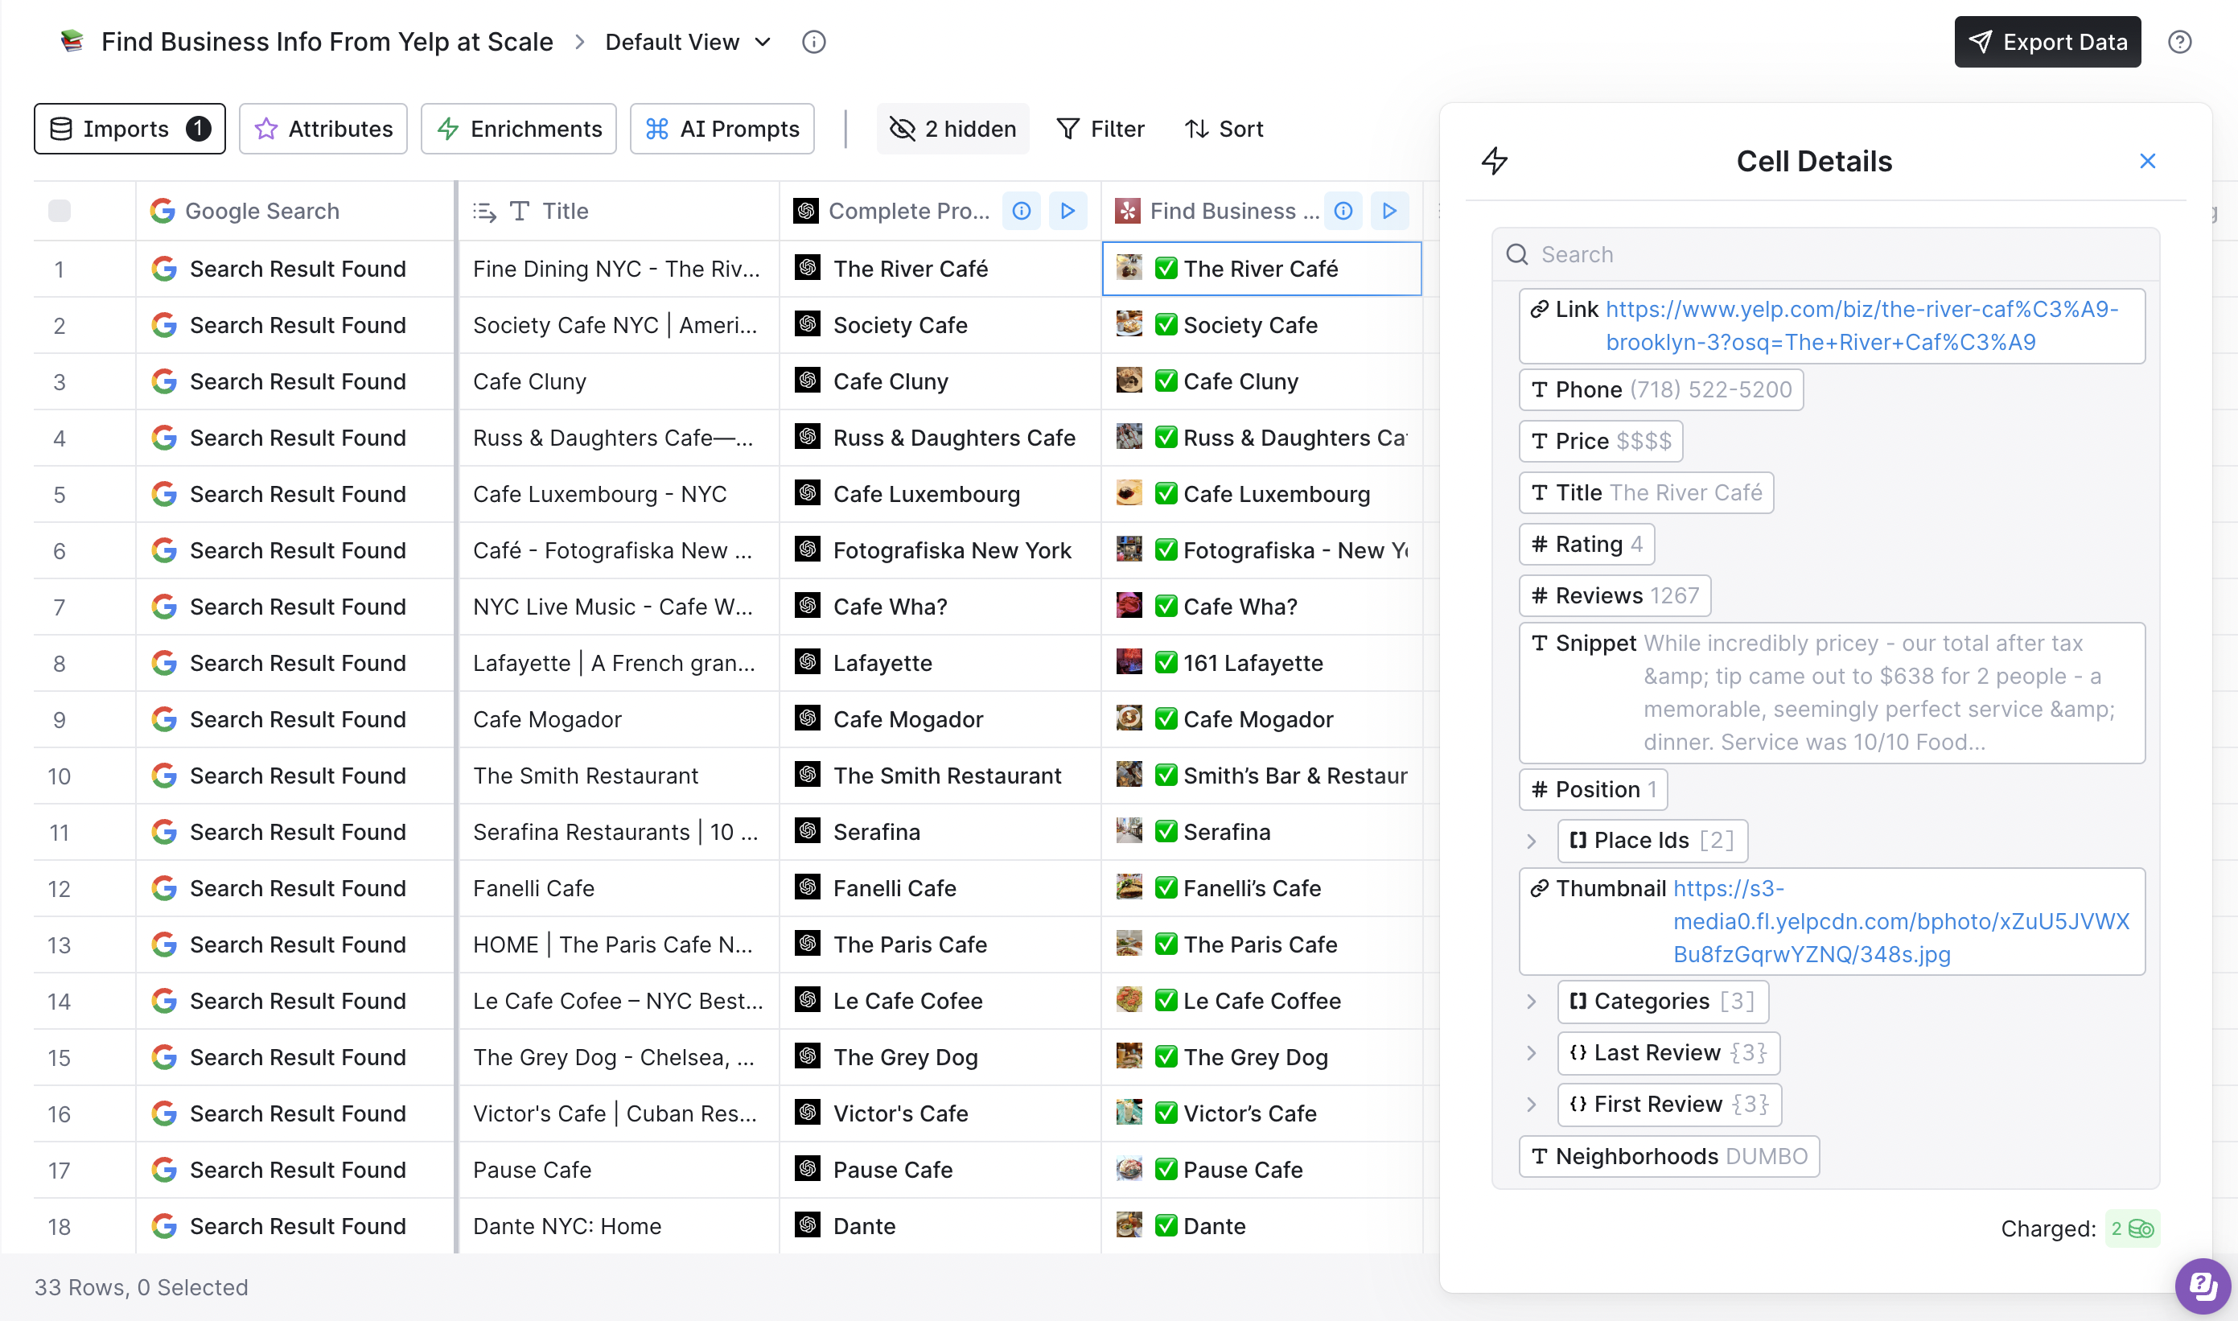Screen dimensions: 2238x1321
Task: Click the info icon next to Default View
Action: click(x=813, y=42)
